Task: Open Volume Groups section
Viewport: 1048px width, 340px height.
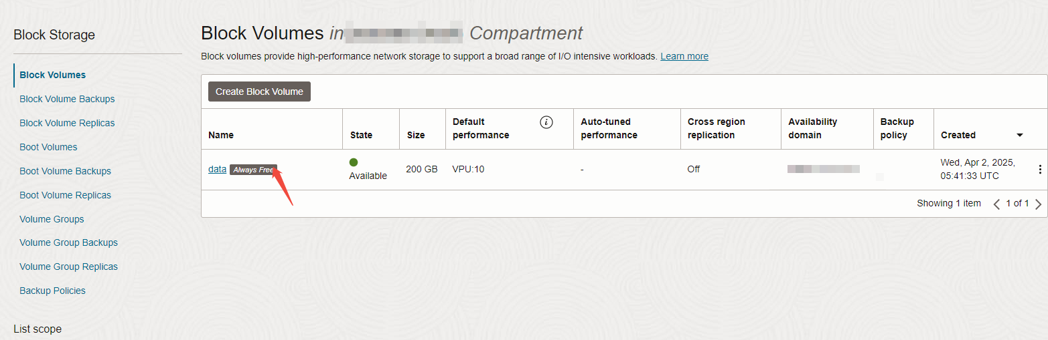Action: (x=52, y=219)
